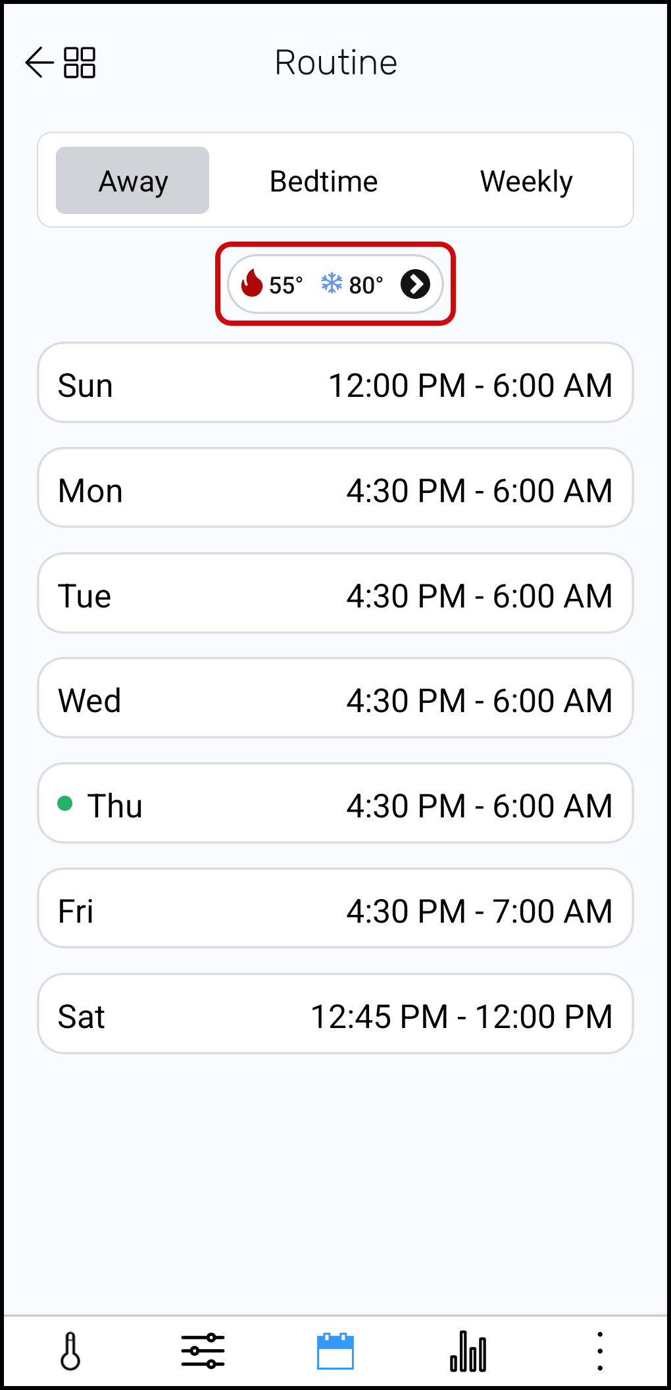Screen dimensions: 671x1390
Task: Open the bar chart statistics screen
Action: 468,1352
